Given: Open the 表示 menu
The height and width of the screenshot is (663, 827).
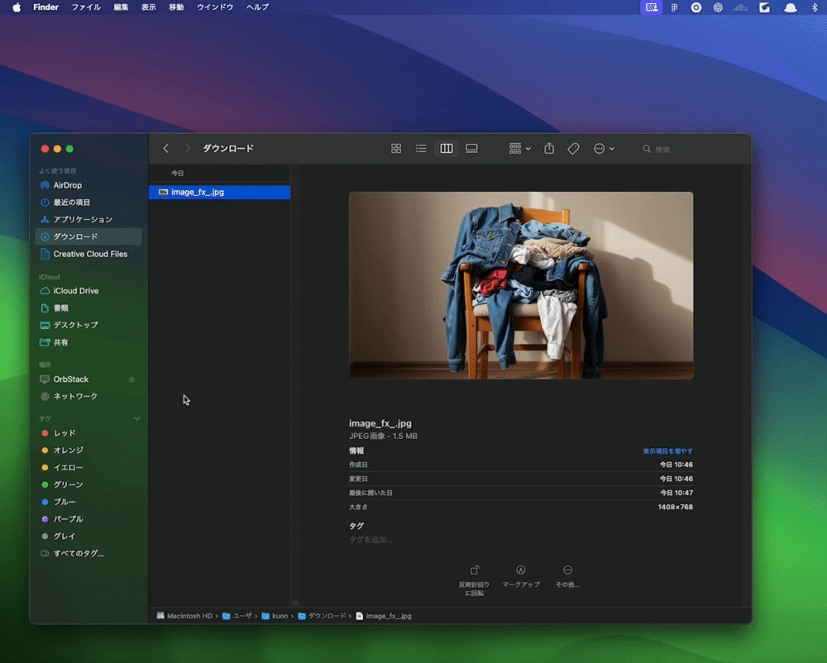Looking at the screenshot, I should pyautogui.click(x=149, y=7).
